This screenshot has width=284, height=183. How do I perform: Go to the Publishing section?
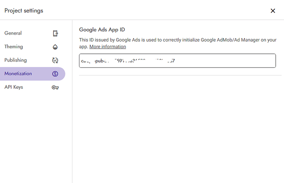pyautogui.click(x=16, y=60)
